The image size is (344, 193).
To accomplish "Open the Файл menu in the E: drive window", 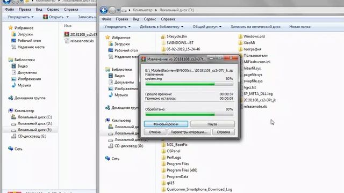I will pos(10,10).
